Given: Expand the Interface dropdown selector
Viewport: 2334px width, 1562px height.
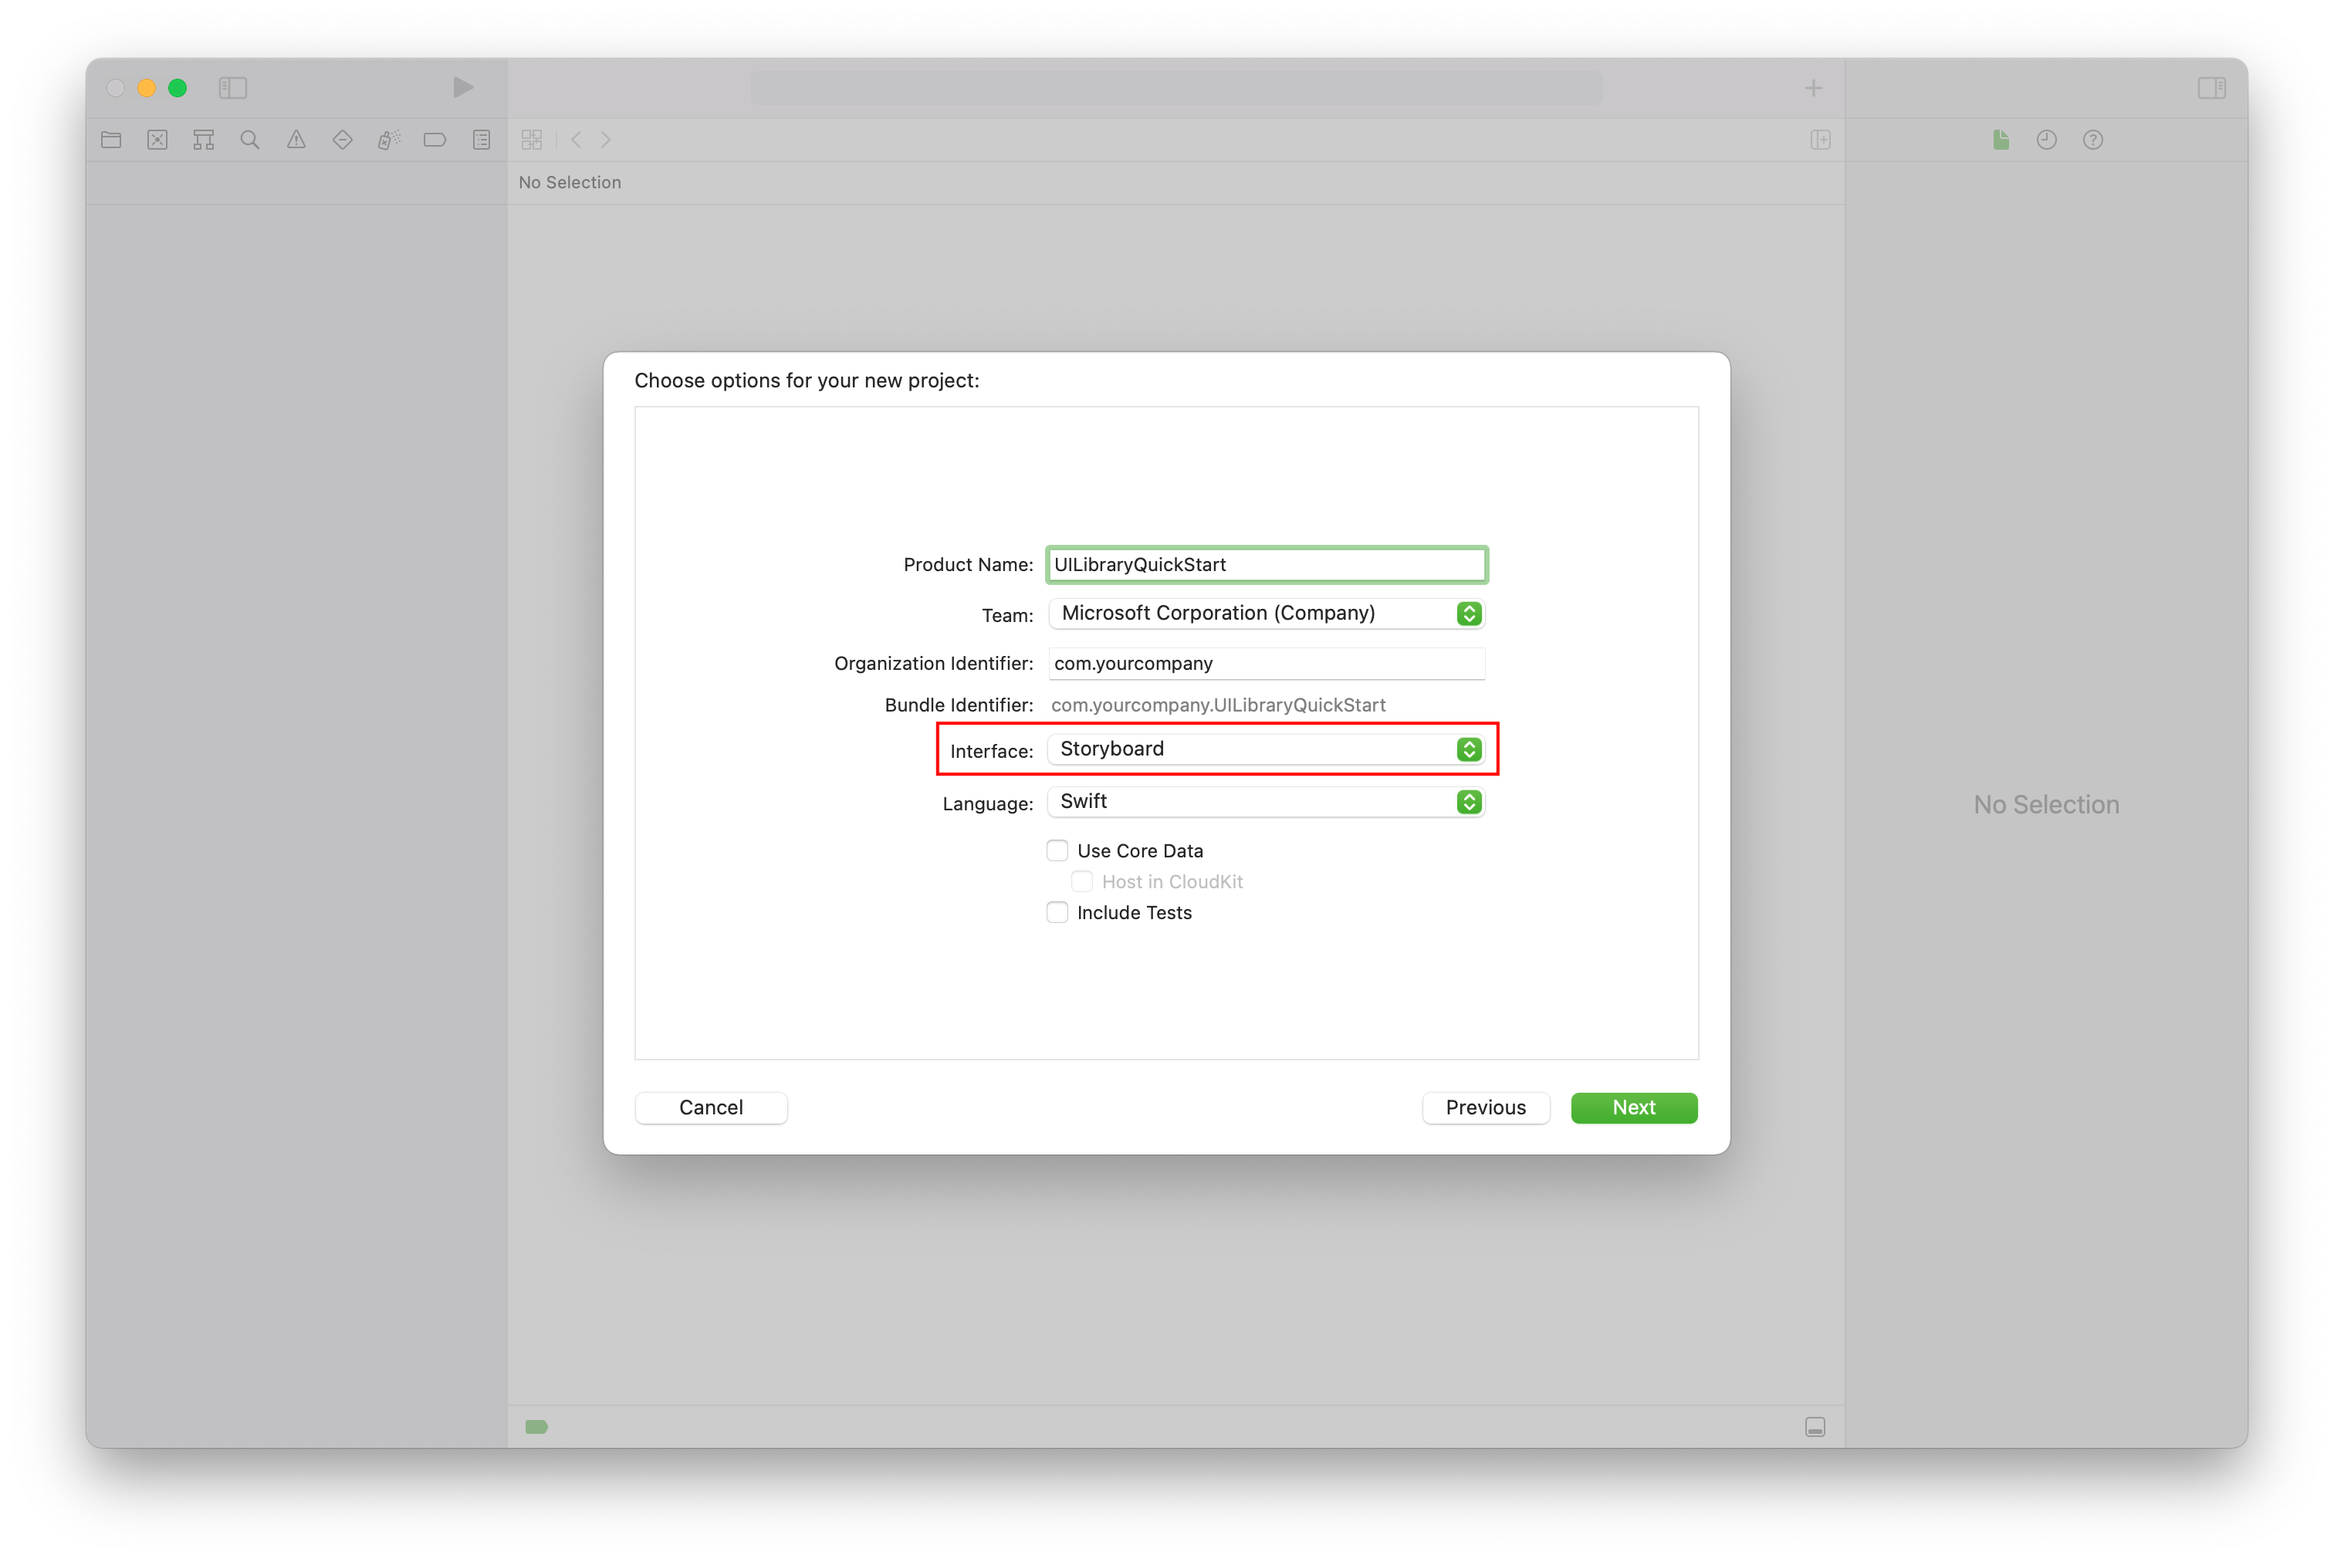Looking at the screenshot, I should click(1471, 748).
